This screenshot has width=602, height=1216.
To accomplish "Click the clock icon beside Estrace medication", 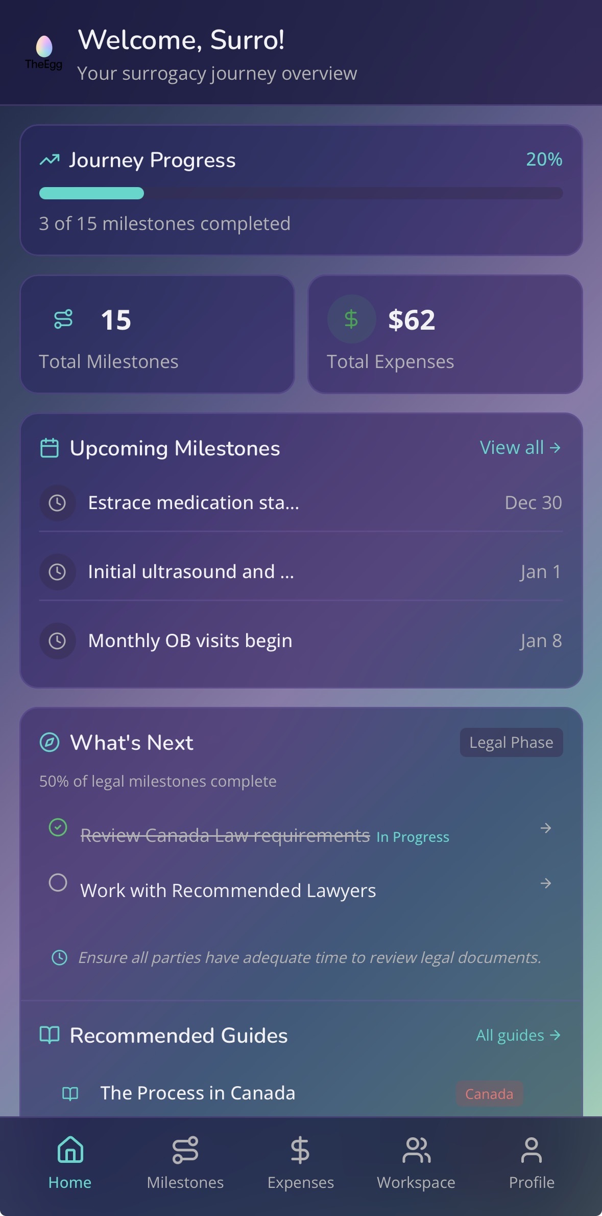I will (x=57, y=503).
